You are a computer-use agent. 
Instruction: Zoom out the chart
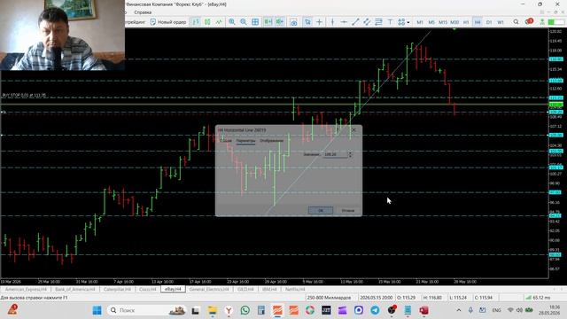click(244, 22)
